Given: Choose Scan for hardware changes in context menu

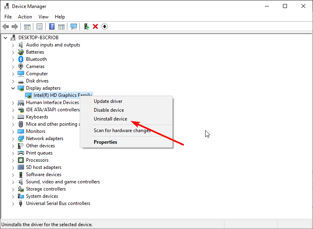Looking at the screenshot, I should 126,131.
